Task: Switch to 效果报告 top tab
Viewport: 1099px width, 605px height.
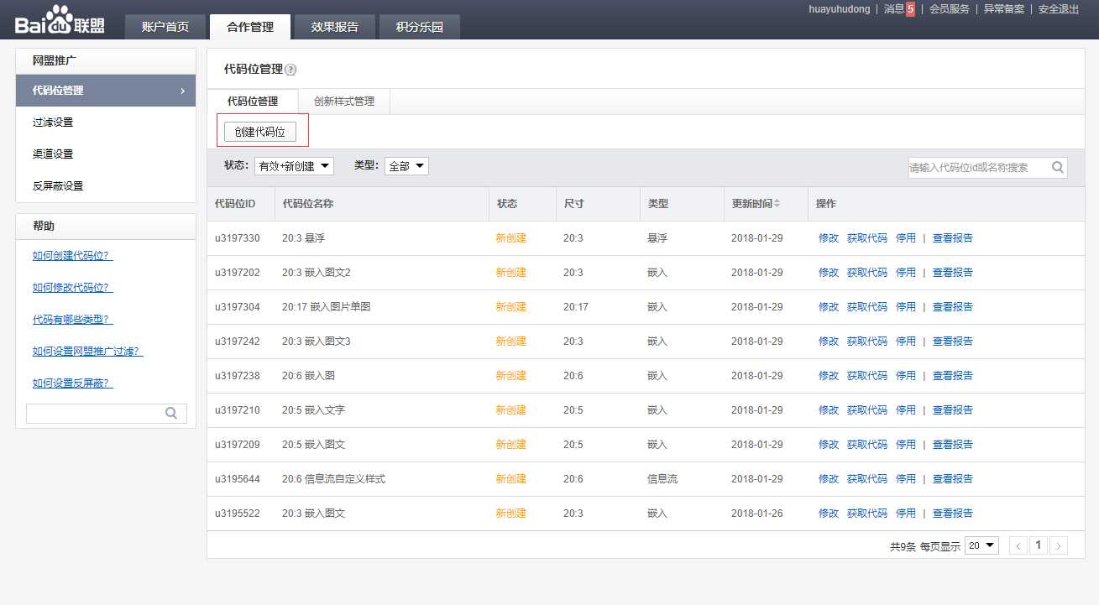Action: 334,27
